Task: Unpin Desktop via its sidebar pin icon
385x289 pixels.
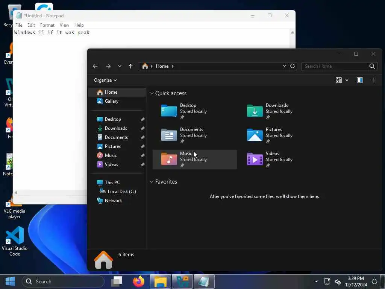Action: pyautogui.click(x=142, y=119)
